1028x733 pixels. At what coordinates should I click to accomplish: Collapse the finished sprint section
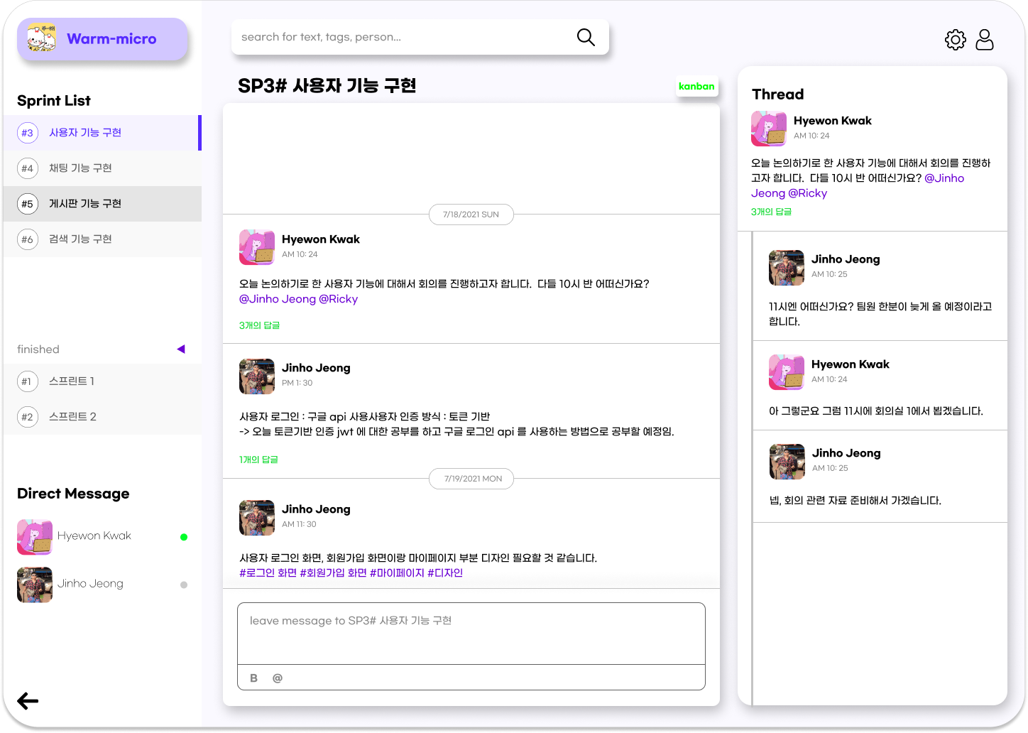click(x=182, y=349)
